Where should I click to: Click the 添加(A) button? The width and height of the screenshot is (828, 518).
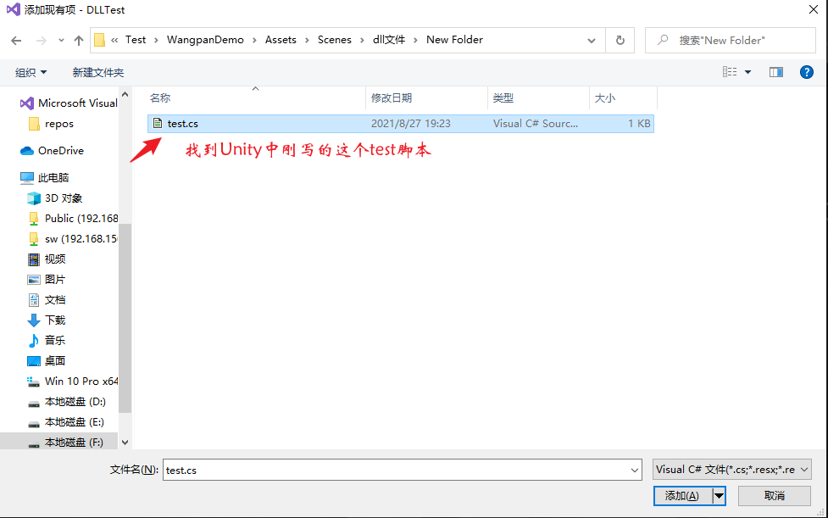pos(682,496)
